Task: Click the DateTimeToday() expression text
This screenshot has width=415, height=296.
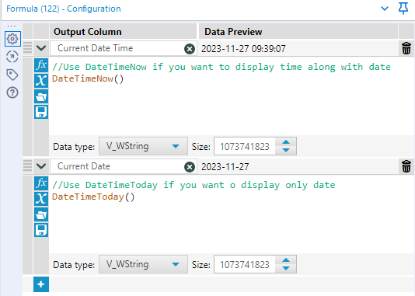Action: click(x=93, y=197)
